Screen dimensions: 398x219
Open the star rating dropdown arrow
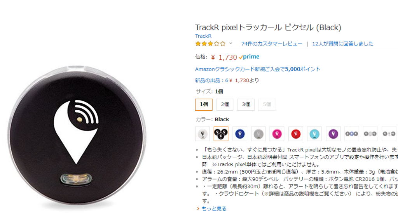coord(231,43)
